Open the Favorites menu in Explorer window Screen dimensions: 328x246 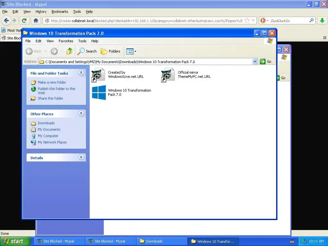click(66, 41)
